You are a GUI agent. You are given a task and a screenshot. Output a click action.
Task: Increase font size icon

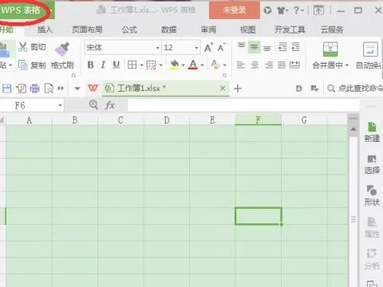click(x=208, y=48)
